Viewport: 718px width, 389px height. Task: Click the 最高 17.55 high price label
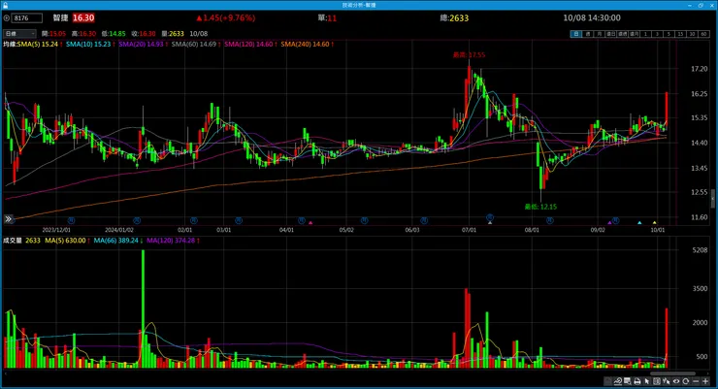point(469,55)
